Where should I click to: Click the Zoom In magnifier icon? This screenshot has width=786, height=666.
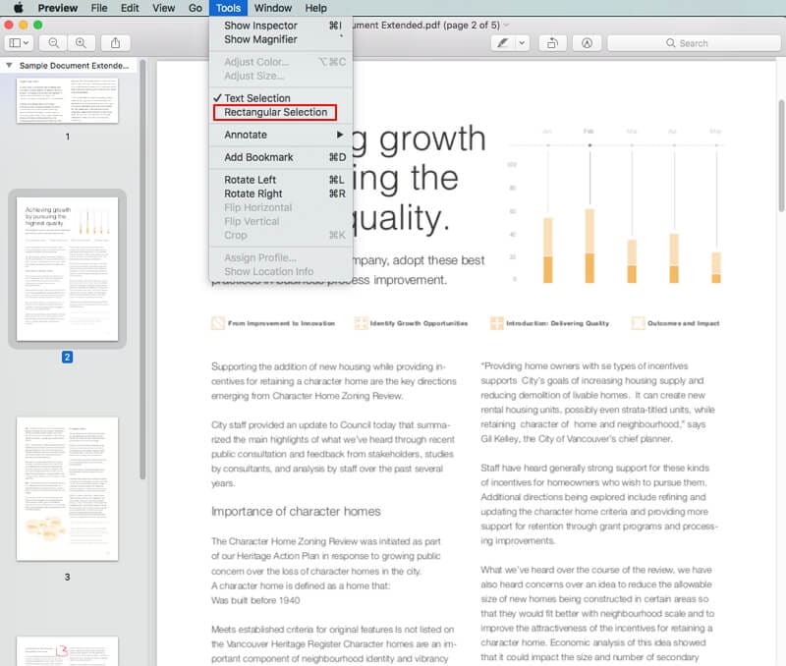coord(81,43)
